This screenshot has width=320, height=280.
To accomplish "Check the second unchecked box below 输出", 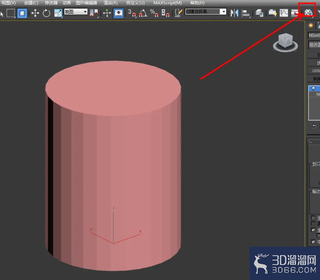I will tap(313, 223).
